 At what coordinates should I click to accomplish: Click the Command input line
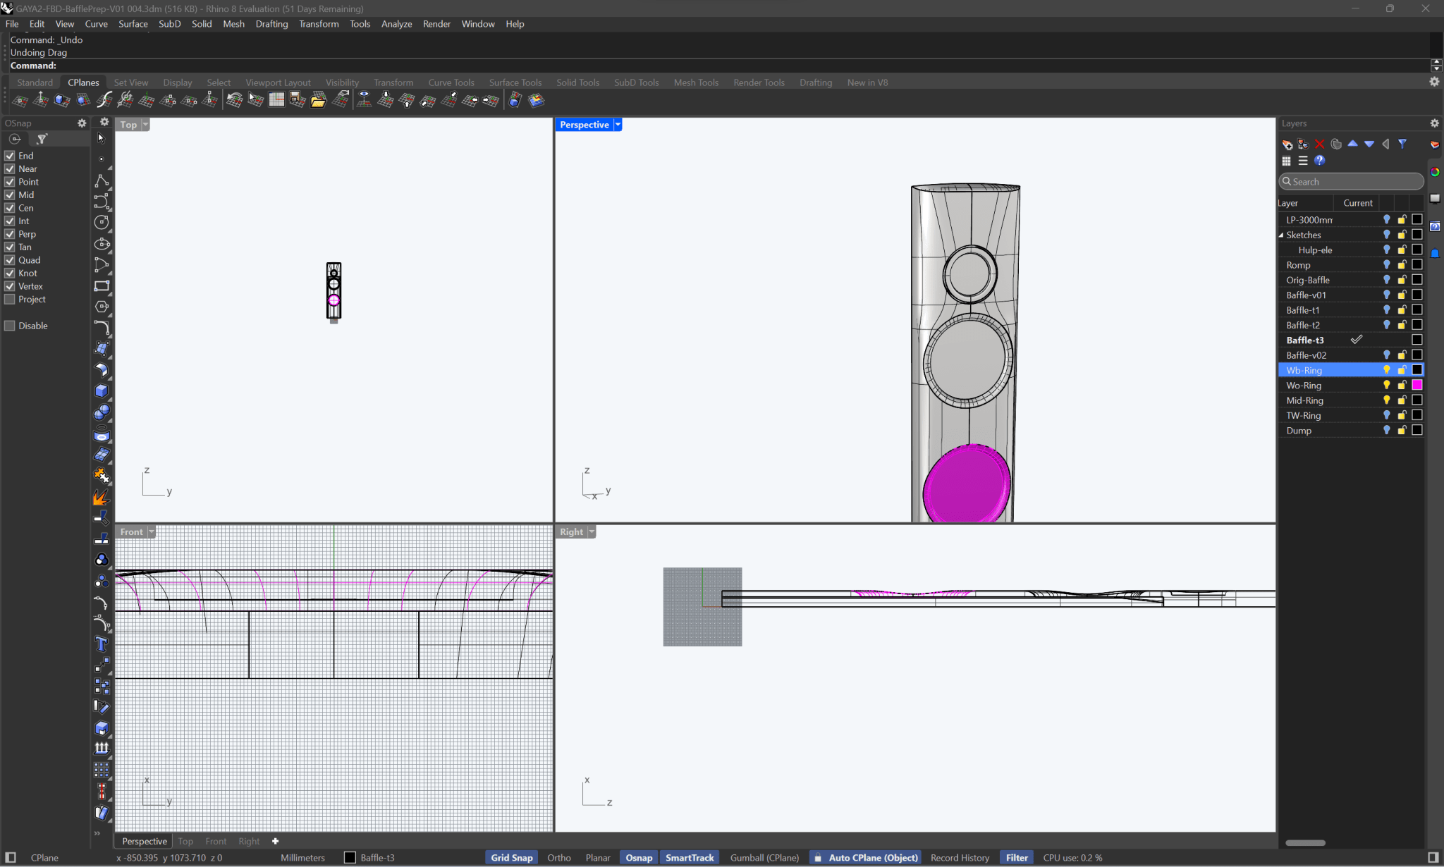tap(719, 66)
